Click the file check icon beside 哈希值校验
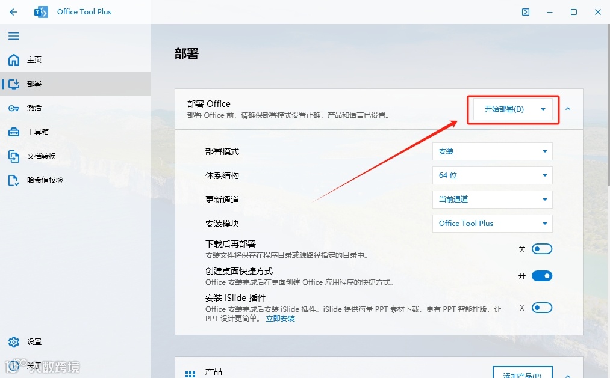 (14, 180)
